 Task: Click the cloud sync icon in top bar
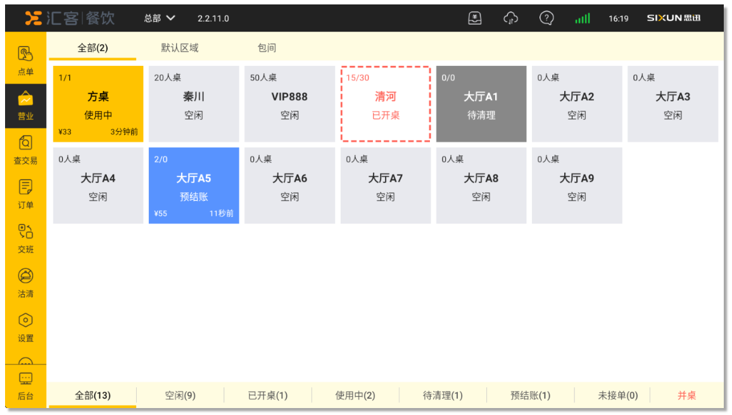tap(510, 18)
